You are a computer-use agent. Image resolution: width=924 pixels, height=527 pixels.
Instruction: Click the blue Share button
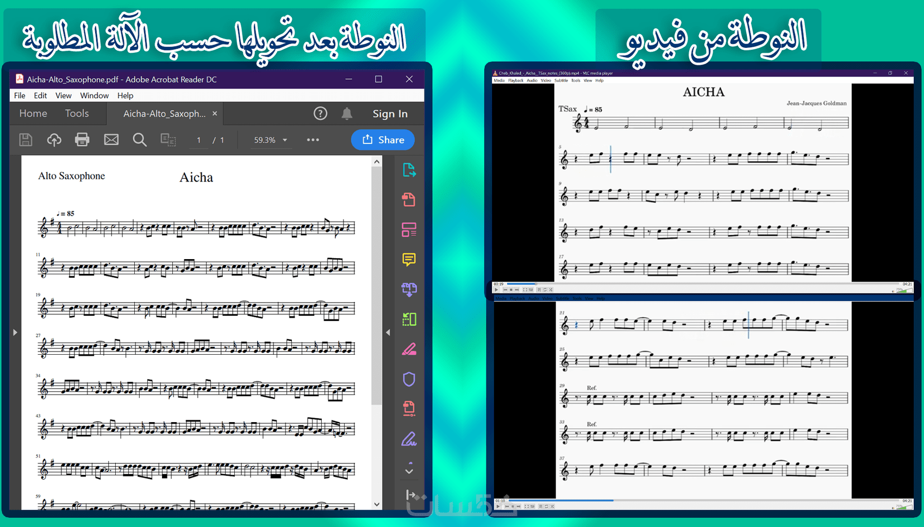[383, 140]
